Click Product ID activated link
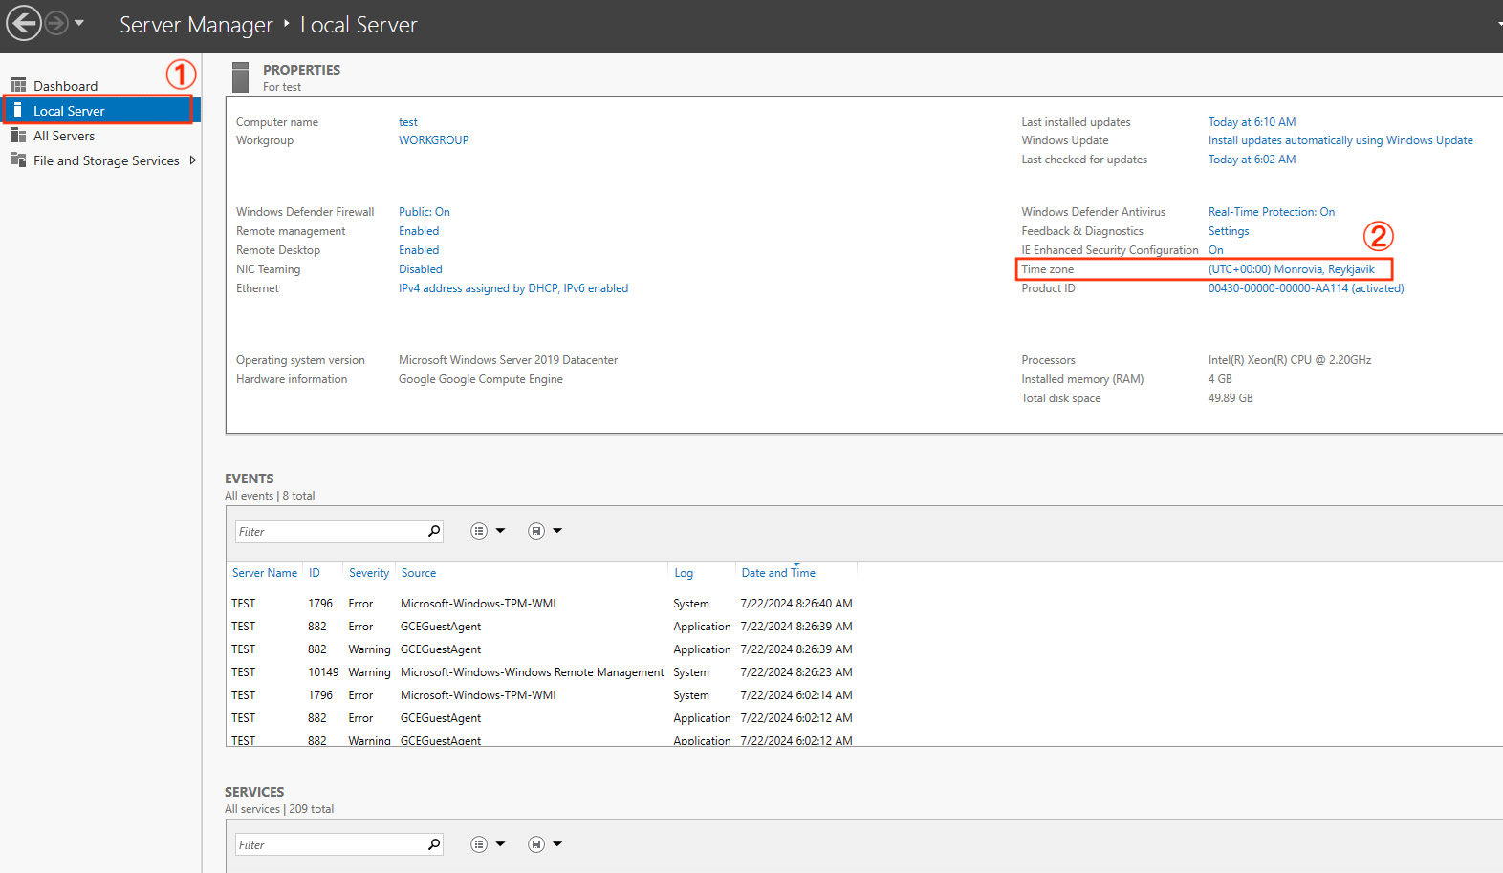This screenshot has height=873, width=1503. (x=1306, y=288)
